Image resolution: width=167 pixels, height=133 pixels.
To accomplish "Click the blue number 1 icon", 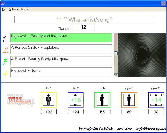I will [4, 39].
